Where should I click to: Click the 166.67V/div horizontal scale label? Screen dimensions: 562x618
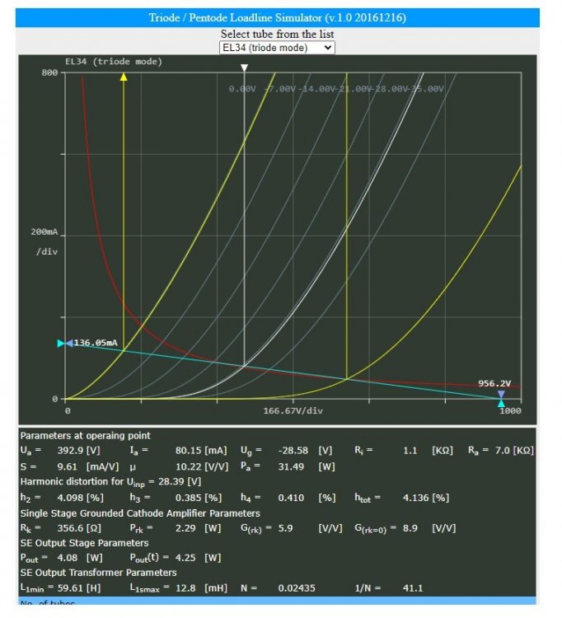(x=293, y=410)
